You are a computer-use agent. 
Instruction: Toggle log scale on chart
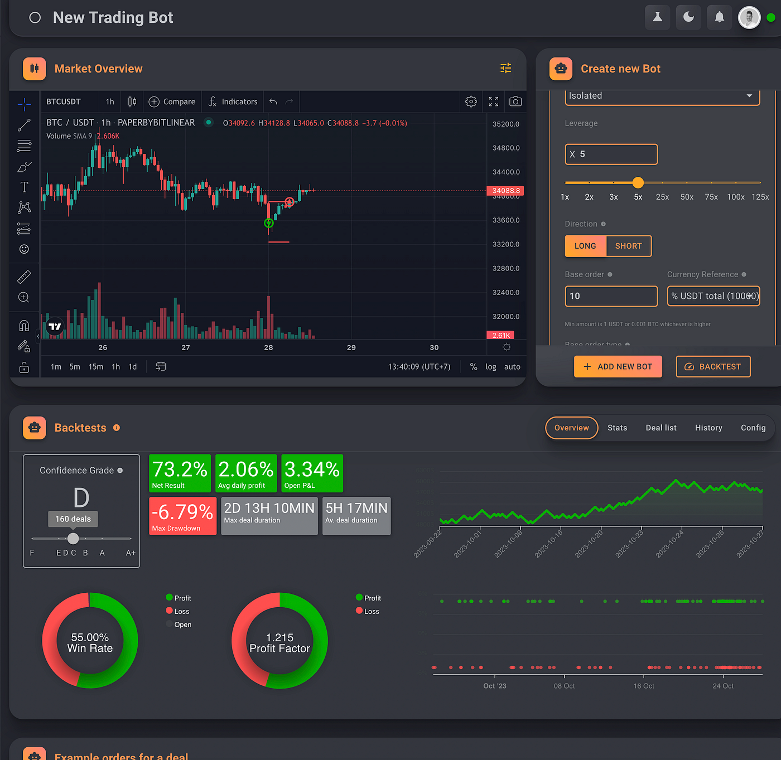point(491,366)
